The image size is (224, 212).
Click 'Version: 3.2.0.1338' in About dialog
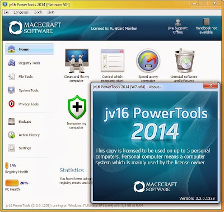pos(197,199)
